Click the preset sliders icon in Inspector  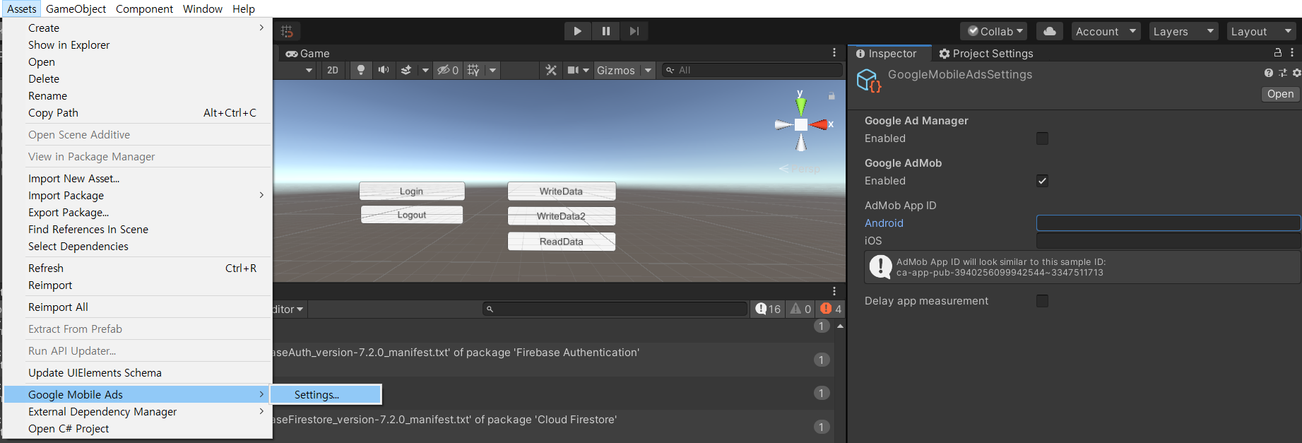click(1283, 73)
